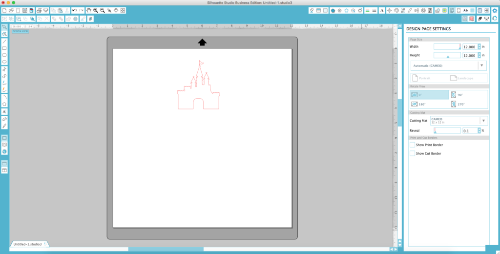Image resolution: width=500 pixels, height=254 pixels.
Task: Save to SD card icon
Action: click(31, 11)
